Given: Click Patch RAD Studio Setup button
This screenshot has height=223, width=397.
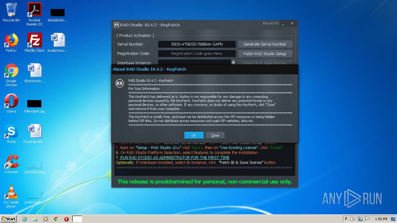Looking at the screenshot, I should (x=265, y=54).
